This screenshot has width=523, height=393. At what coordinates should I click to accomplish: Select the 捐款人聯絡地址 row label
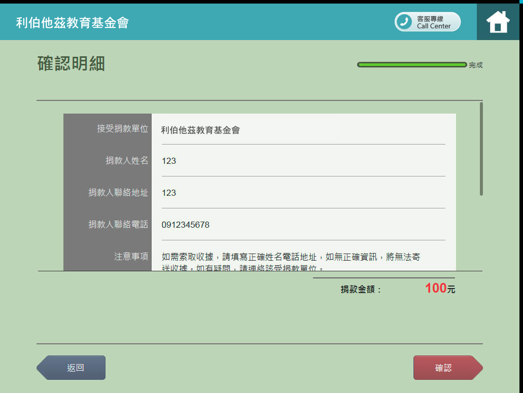(118, 193)
